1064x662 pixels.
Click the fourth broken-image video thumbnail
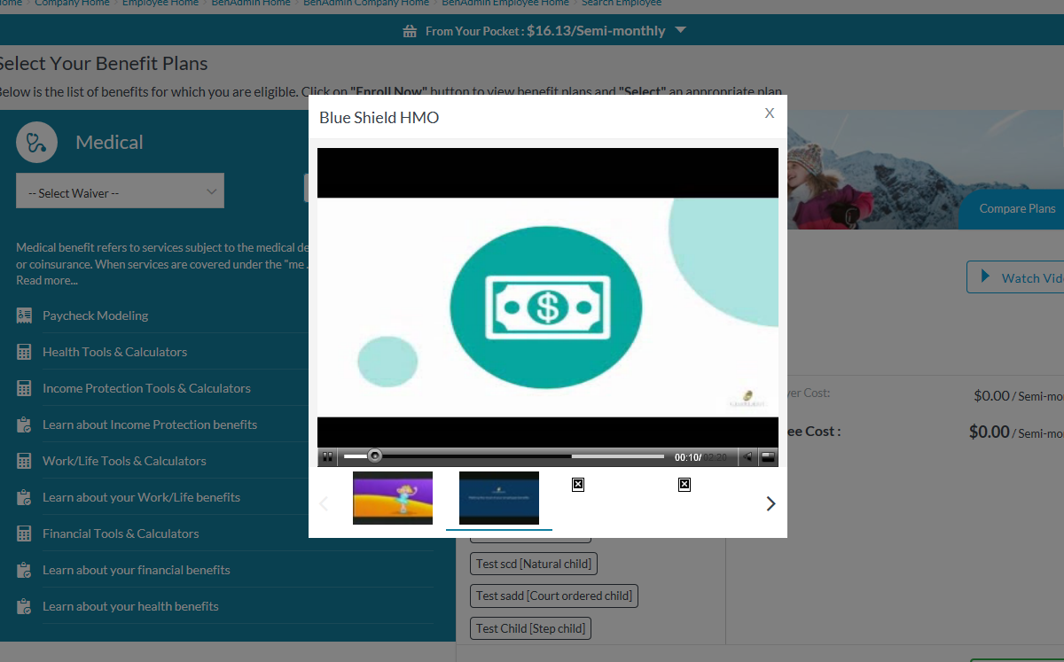tap(685, 485)
